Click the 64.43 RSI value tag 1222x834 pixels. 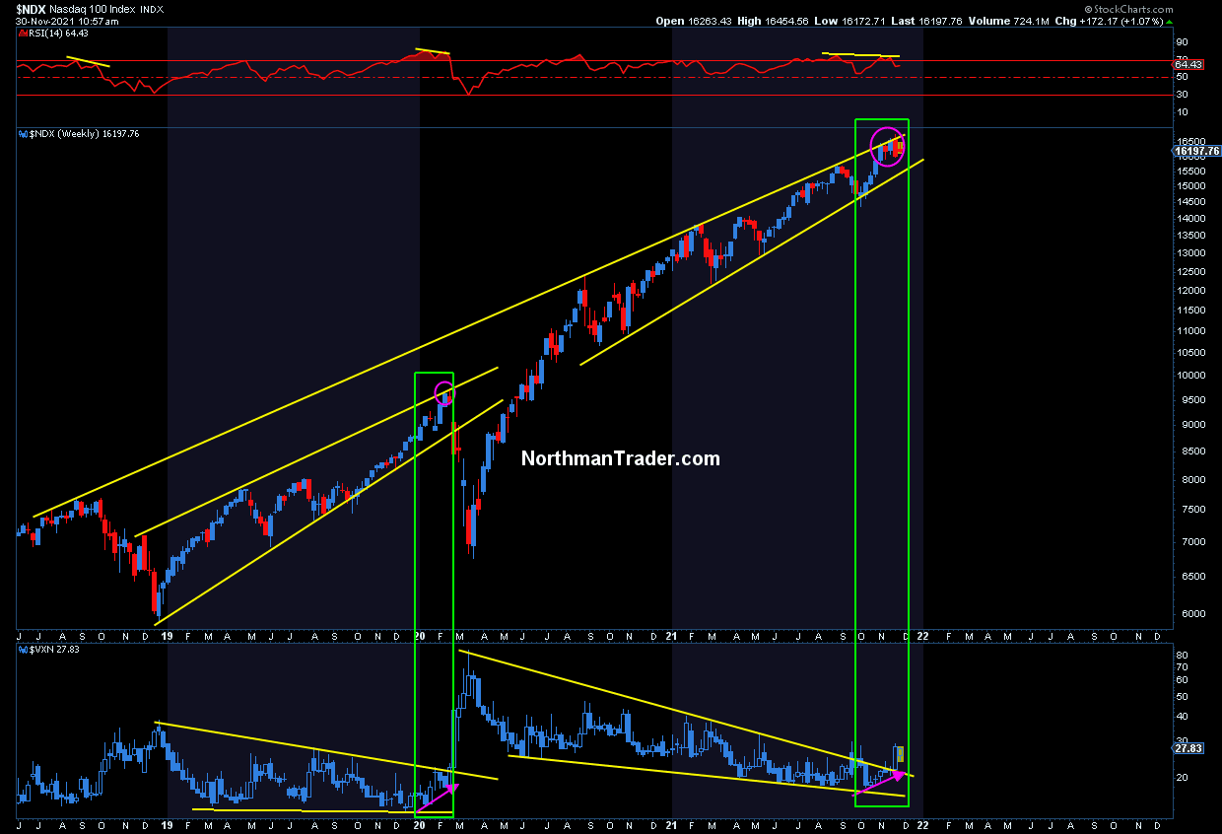click(1188, 65)
